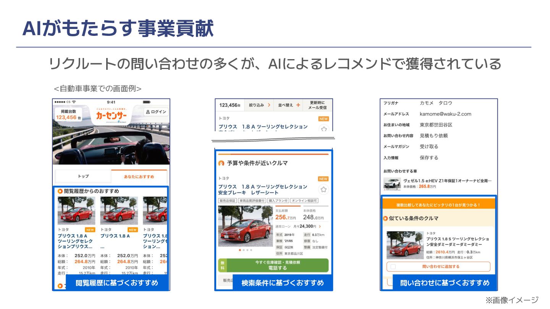Click the 車両品質評価書付 tag

pyautogui.click(x=252, y=201)
